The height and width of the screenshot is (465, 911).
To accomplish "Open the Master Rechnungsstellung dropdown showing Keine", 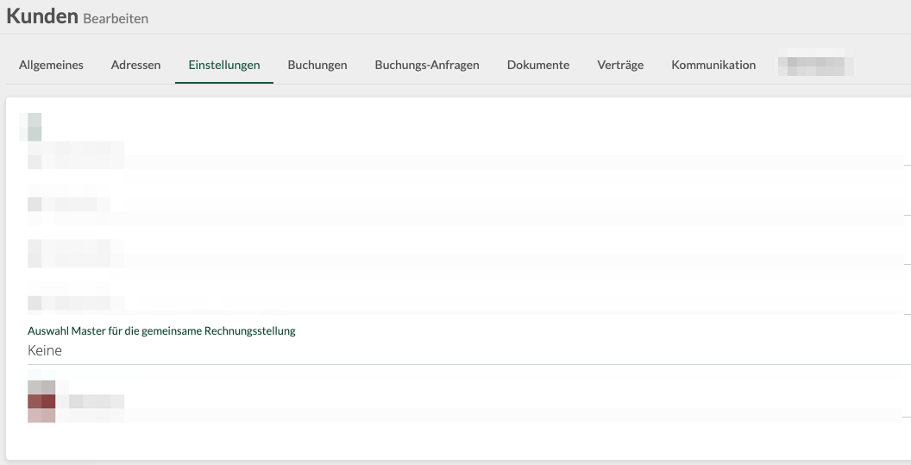I will coord(468,350).
